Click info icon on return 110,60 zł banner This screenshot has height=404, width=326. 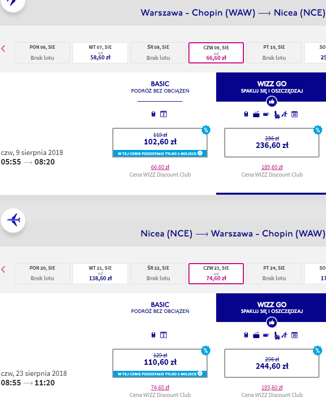click(200, 374)
